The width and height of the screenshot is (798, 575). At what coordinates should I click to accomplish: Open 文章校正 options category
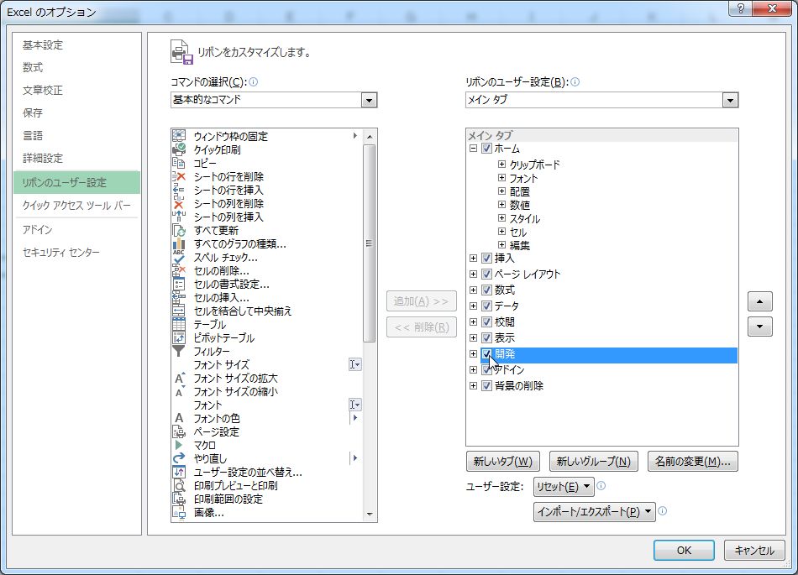click(x=43, y=90)
